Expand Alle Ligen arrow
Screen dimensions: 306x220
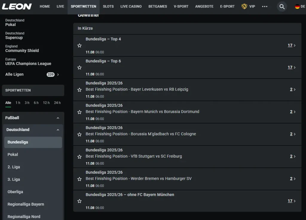58,74
